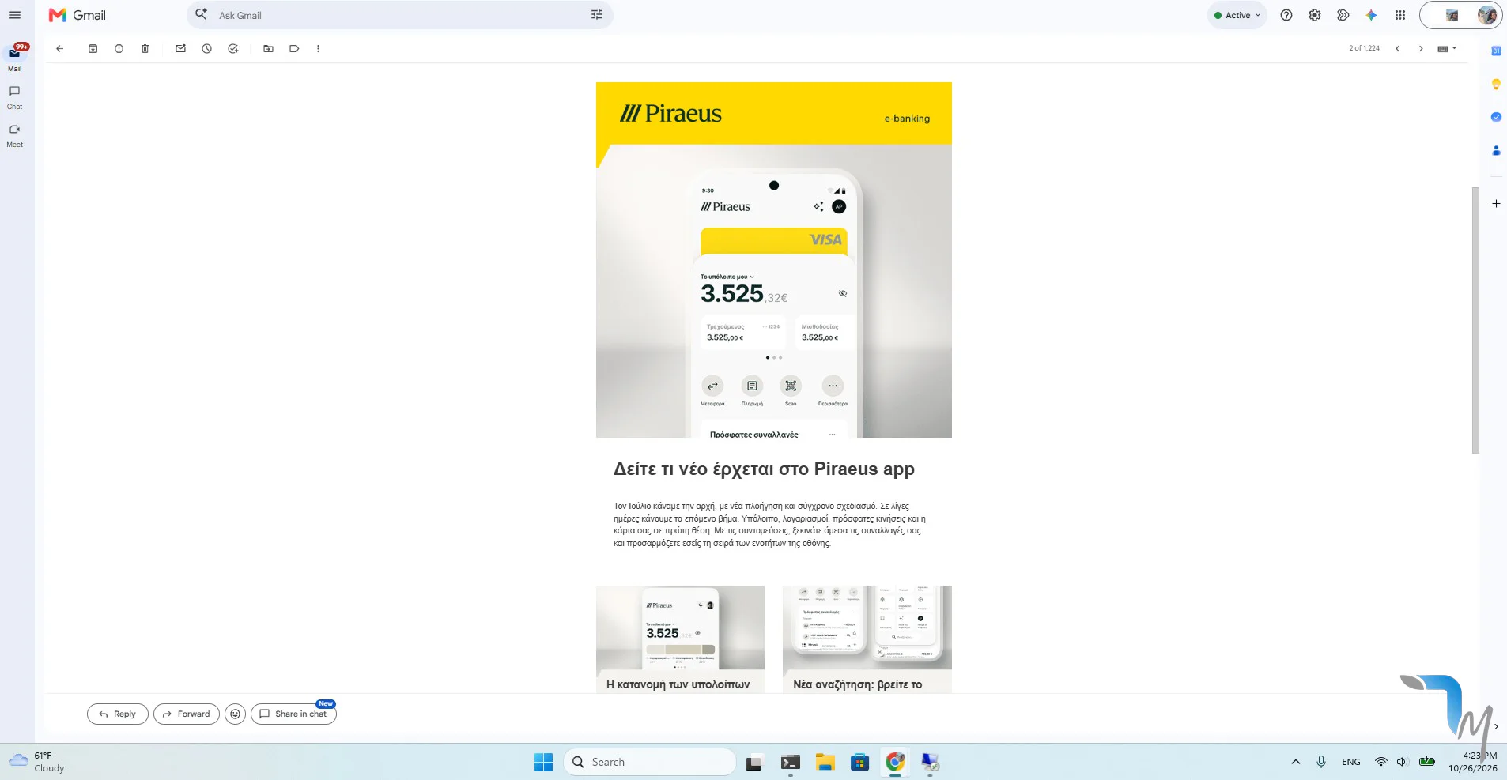Add an emoji reaction
The height and width of the screenshot is (780, 1507).
pos(235,714)
